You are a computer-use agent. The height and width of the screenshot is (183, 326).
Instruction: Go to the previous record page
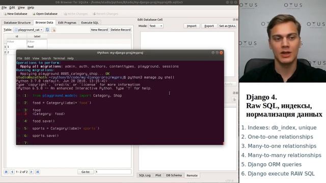pos(12,172)
